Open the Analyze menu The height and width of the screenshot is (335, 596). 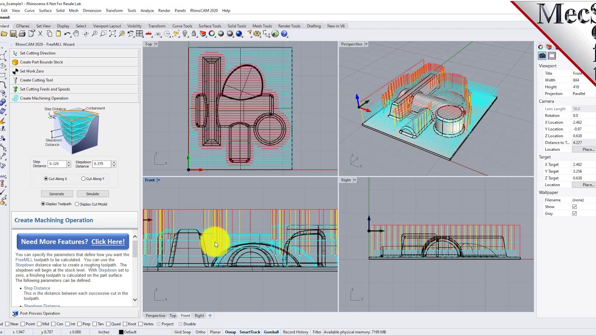pos(147,10)
